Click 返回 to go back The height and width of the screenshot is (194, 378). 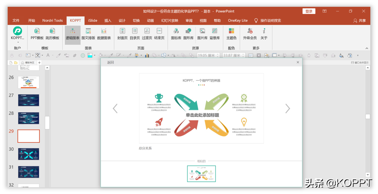point(110,62)
